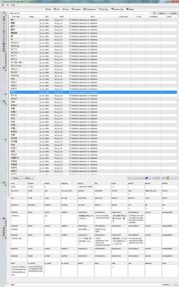This screenshot has height=287, width=179.
Task: Select the row 手入れ
Action: 93,95
